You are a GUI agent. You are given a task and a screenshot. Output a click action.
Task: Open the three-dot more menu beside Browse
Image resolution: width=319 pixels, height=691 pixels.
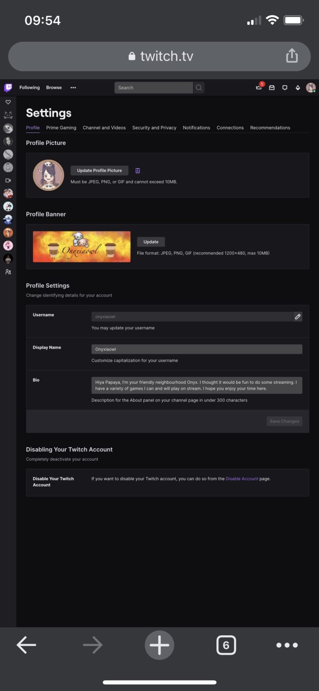click(x=73, y=88)
